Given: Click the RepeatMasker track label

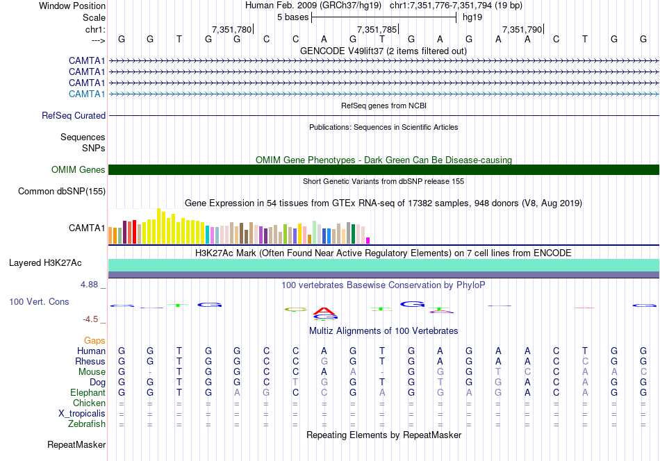Looking at the screenshot, I should 76,445.
